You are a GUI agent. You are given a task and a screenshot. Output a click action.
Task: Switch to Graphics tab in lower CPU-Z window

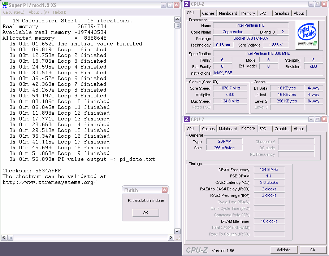click(282, 129)
